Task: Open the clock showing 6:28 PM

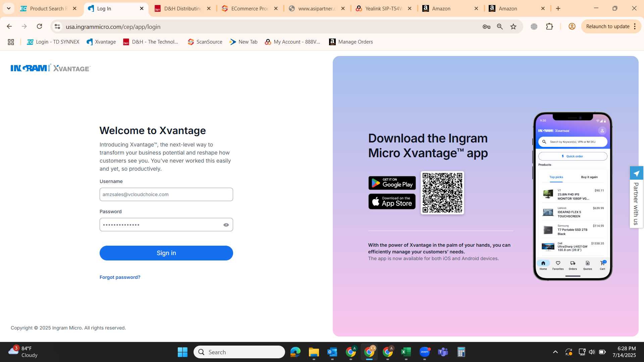Action: [624, 352]
